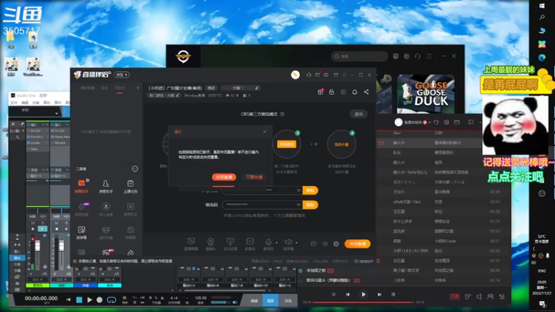Open the skin shirt icon in the companion title bar
This screenshot has width=555, height=312.
click(336, 75)
